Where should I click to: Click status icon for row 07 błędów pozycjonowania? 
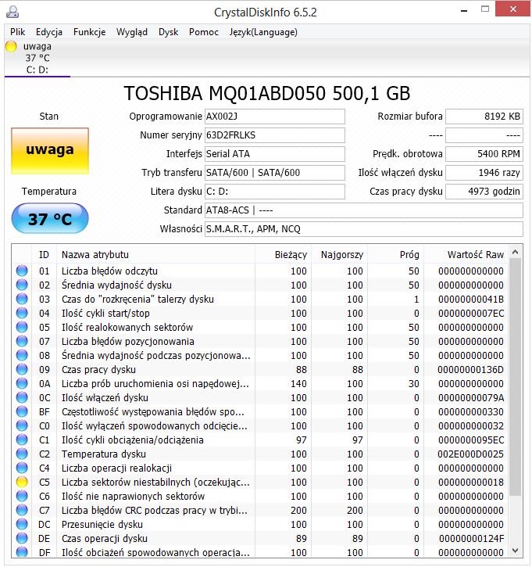(x=22, y=341)
